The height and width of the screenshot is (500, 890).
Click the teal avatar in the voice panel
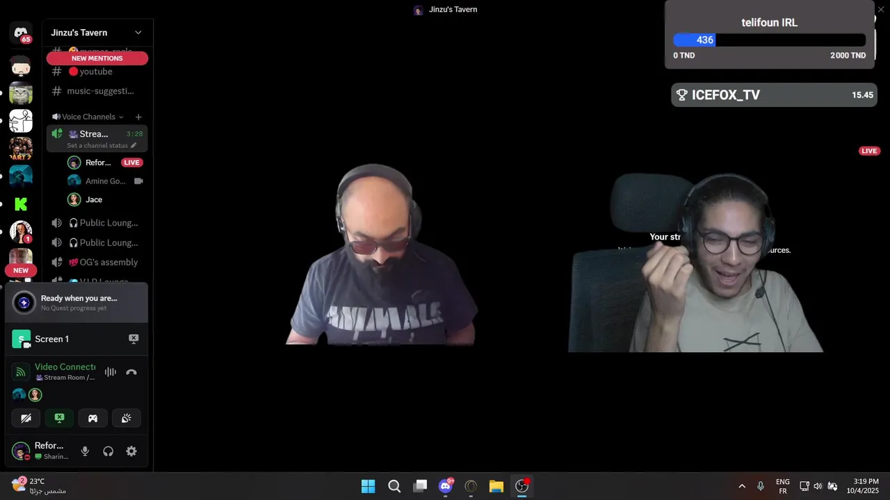tap(19, 394)
